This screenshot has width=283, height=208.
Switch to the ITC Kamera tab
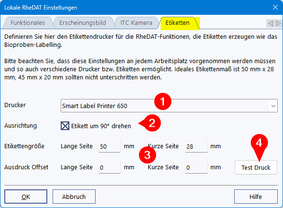point(136,23)
